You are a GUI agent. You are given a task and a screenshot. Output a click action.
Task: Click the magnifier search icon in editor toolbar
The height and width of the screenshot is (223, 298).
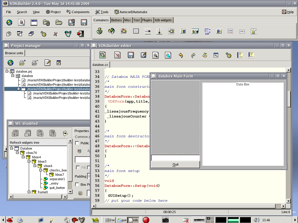[x=156, y=55]
